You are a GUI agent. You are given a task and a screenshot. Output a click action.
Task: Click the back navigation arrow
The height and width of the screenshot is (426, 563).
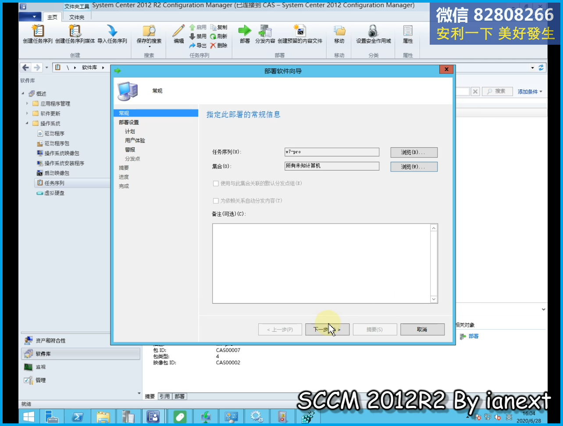(25, 67)
